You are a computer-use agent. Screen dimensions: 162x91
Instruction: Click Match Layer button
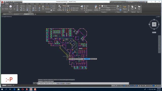tap(74, 10)
